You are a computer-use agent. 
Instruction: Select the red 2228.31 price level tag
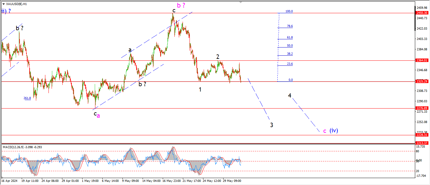pos(422,135)
